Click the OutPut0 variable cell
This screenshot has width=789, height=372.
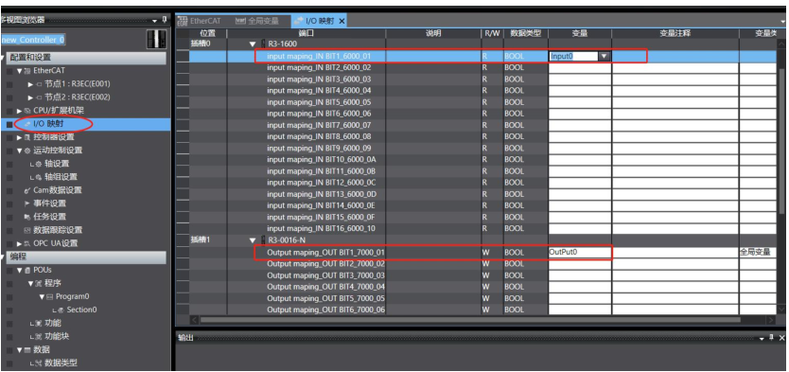click(x=580, y=252)
